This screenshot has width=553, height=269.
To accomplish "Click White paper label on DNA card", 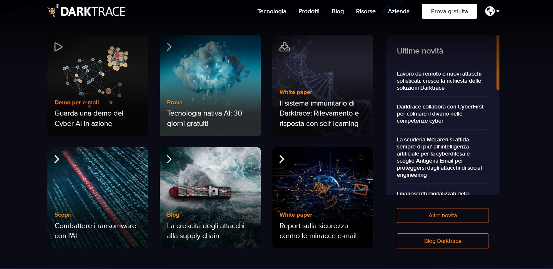I will 296,92.
